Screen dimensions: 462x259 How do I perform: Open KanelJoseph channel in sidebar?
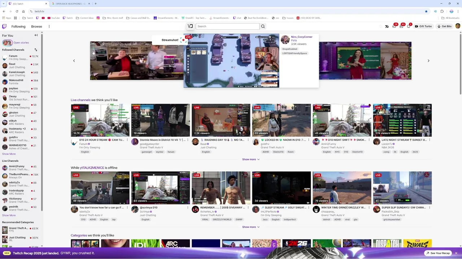[x=21, y=74]
